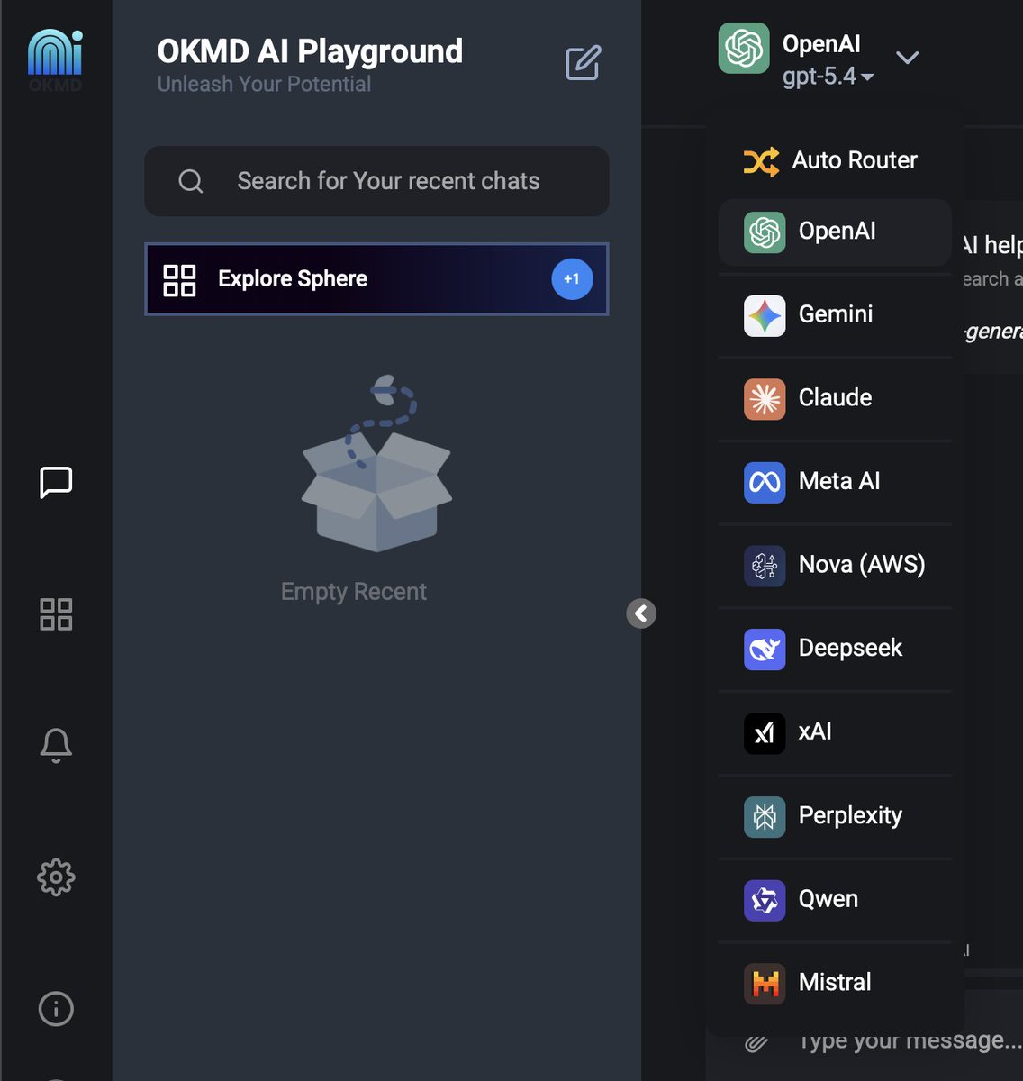The height and width of the screenshot is (1081, 1023).
Task: Click the OpenAI icon in the provider list
Action: [x=765, y=232]
